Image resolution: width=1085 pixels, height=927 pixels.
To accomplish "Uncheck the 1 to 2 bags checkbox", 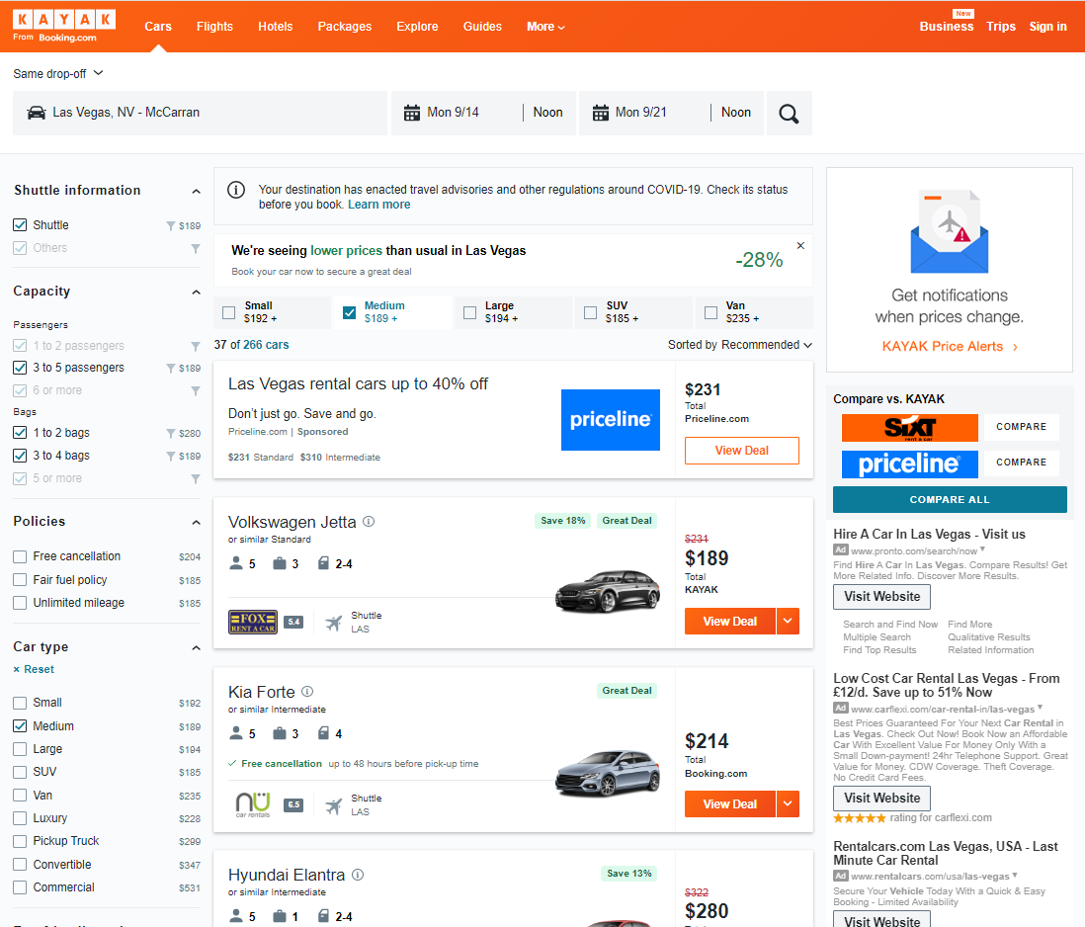I will (x=20, y=433).
